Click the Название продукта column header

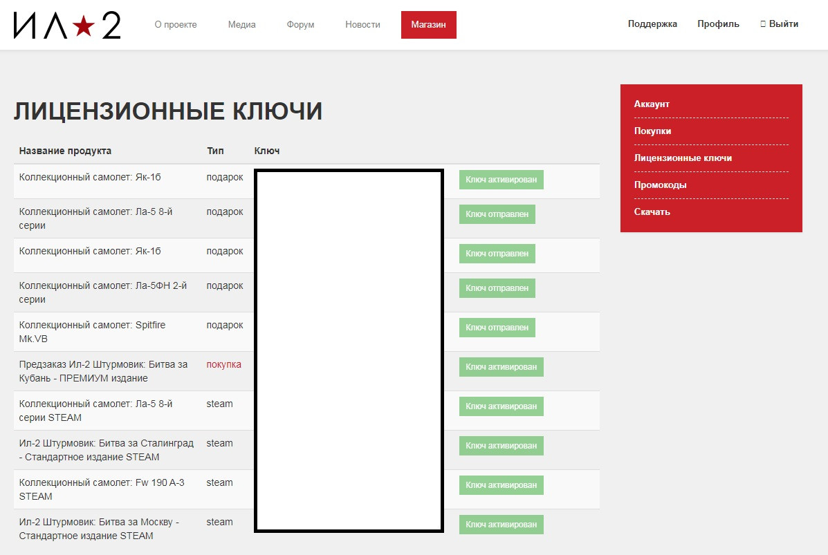coord(65,151)
